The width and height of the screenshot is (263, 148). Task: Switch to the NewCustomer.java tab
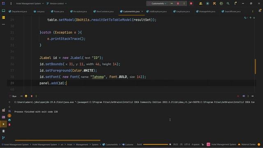coord(104,12)
